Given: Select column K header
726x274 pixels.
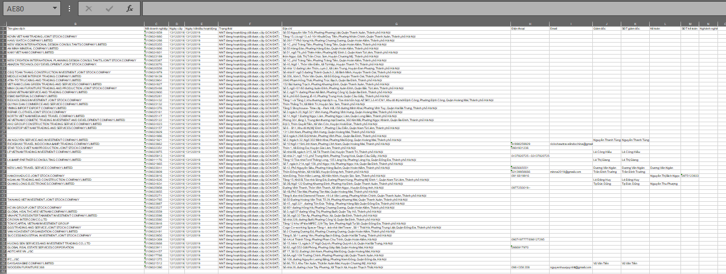Looking at the screenshot, I should (635, 24).
